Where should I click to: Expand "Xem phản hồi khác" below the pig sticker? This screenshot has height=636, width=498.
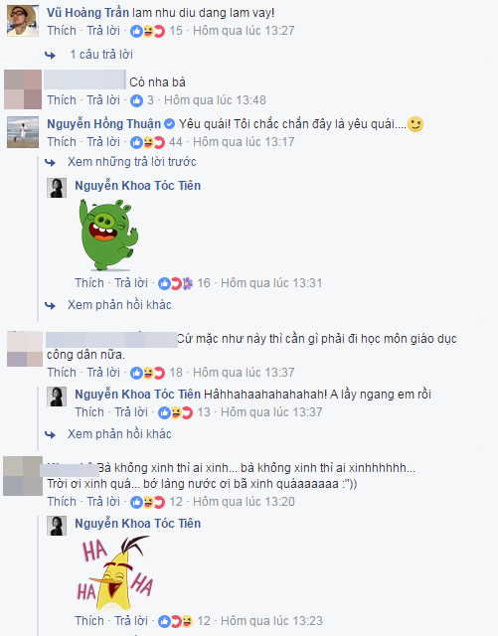click(x=119, y=305)
